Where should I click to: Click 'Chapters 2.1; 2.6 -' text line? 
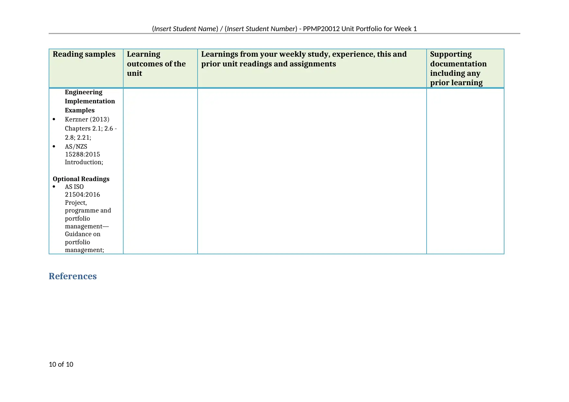point(91,128)
